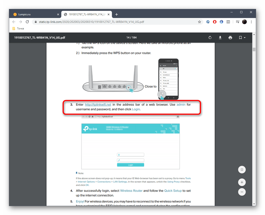Bookmark this page with the star

click(x=199, y=22)
